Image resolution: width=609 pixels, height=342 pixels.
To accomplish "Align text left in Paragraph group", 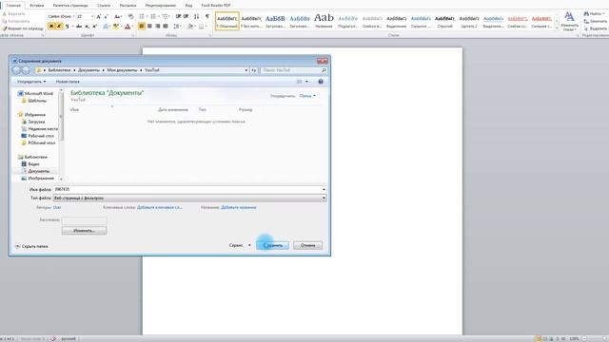I will 142,26.
